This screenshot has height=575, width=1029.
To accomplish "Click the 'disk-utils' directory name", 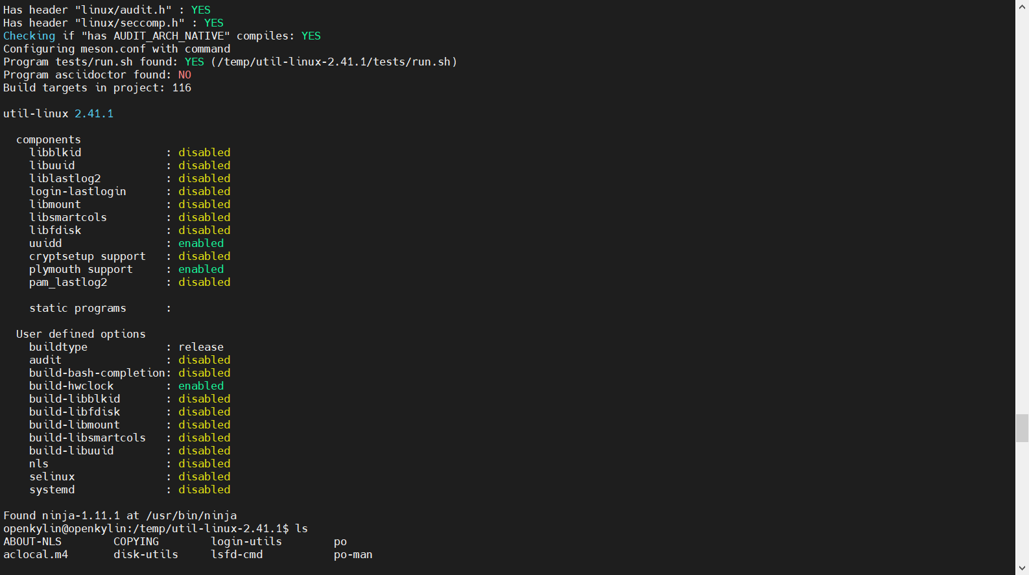I will [x=146, y=554].
